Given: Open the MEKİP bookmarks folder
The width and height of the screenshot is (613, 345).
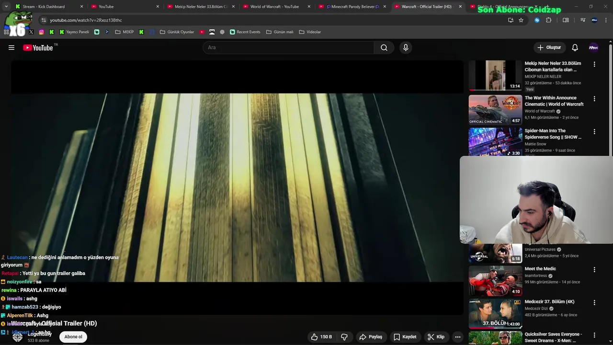Looking at the screenshot, I should (x=125, y=32).
